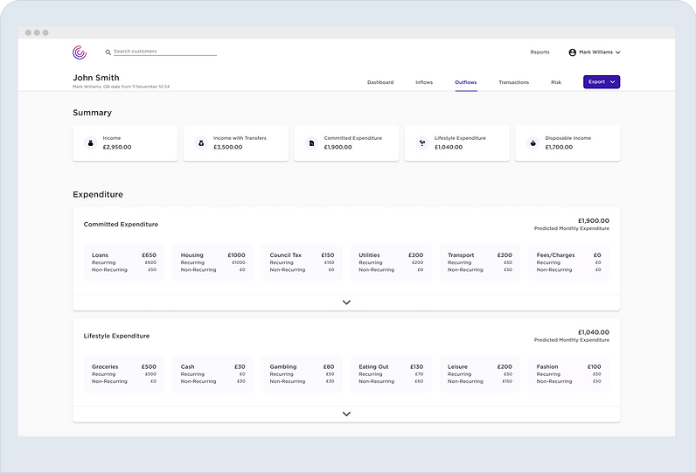Go to the Risk tab
Screen dimensions: 696x473
[556, 82]
